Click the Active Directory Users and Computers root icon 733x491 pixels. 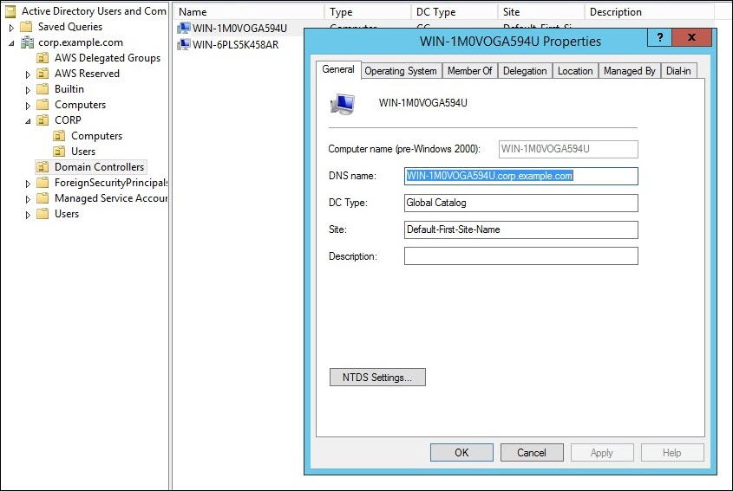(10, 11)
